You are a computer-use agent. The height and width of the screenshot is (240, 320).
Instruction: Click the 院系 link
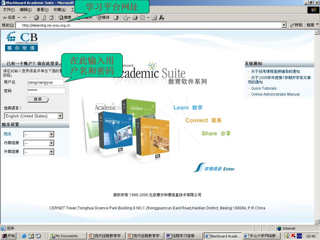point(7,134)
